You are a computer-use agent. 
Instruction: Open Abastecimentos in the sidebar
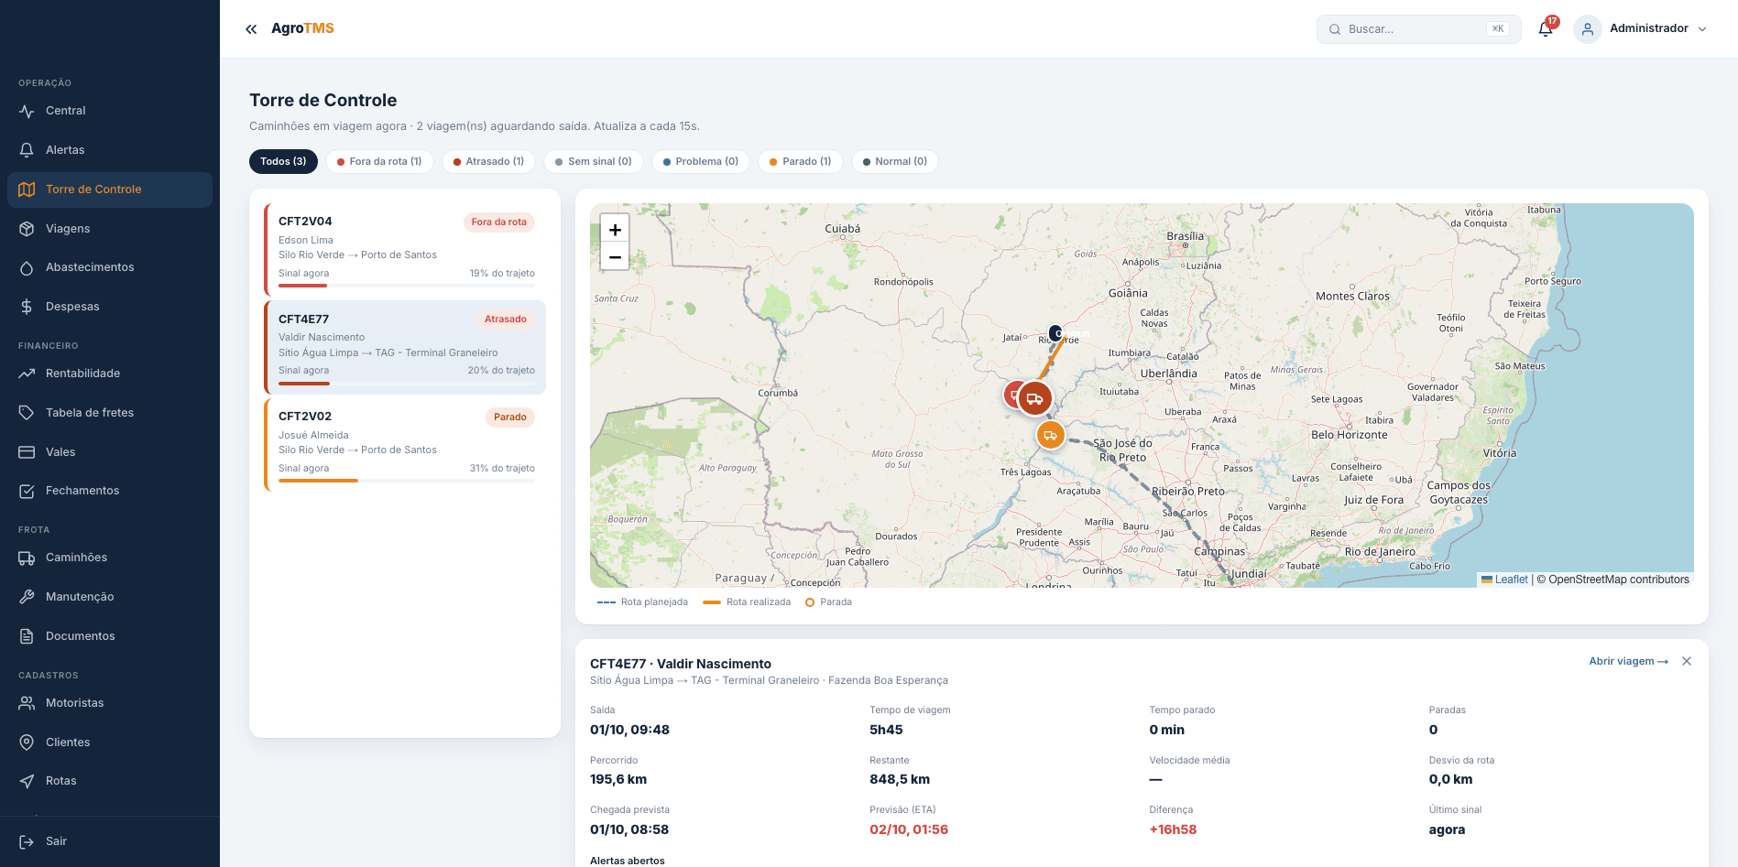click(110, 267)
